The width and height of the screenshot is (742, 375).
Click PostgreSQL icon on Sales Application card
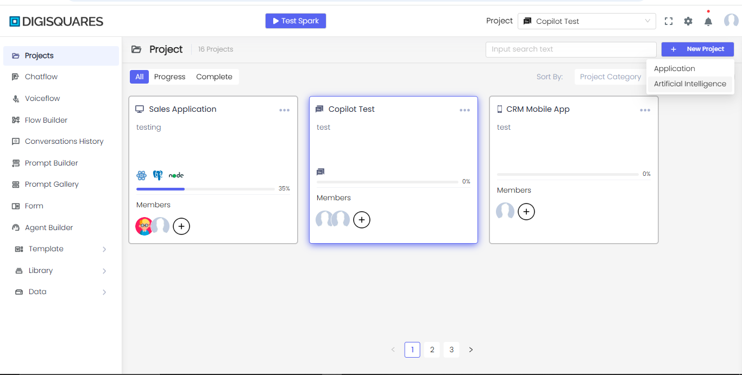[158, 175]
